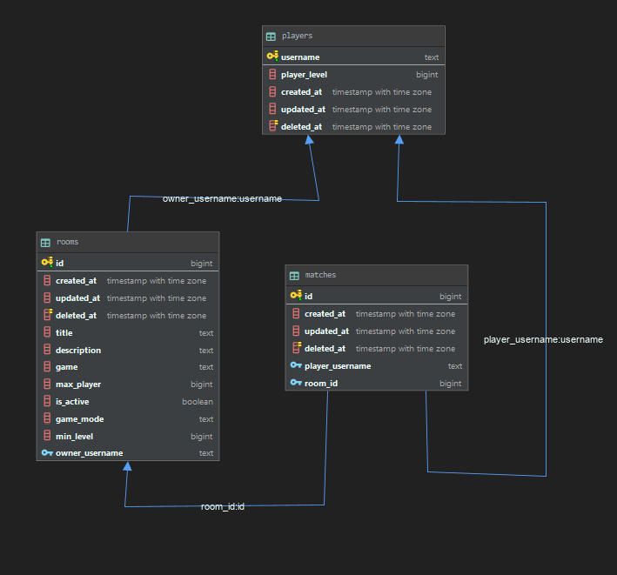
Task: Select the rooms table title
Action: tap(68, 242)
